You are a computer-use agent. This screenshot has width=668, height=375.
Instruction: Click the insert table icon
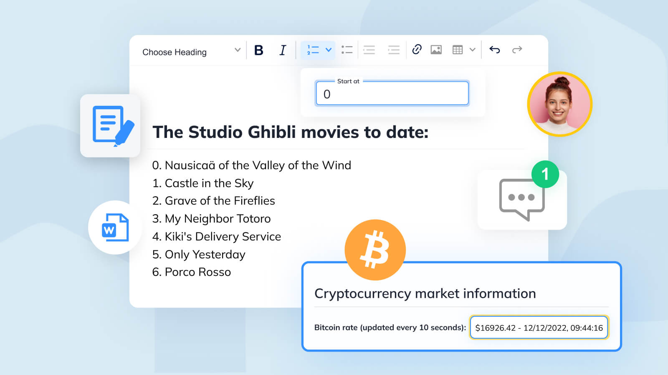458,50
